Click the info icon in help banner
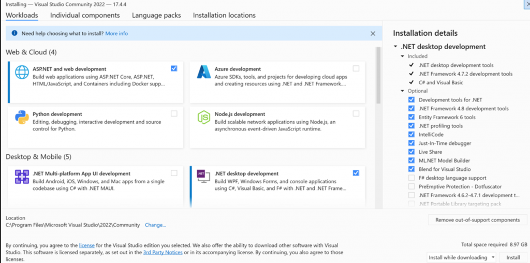Image resolution: width=530 pixels, height=263 pixels. pos(14,34)
